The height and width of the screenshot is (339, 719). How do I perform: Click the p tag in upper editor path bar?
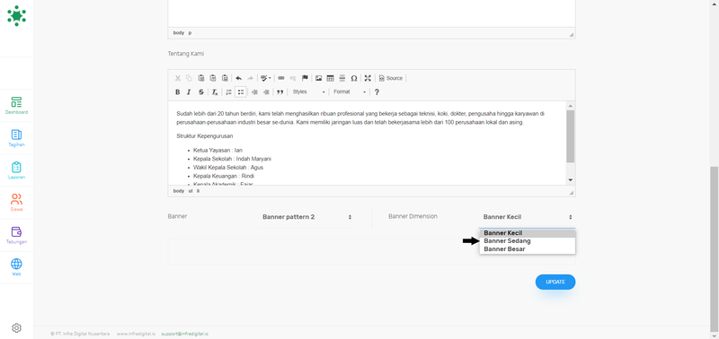(x=190, y=33)
